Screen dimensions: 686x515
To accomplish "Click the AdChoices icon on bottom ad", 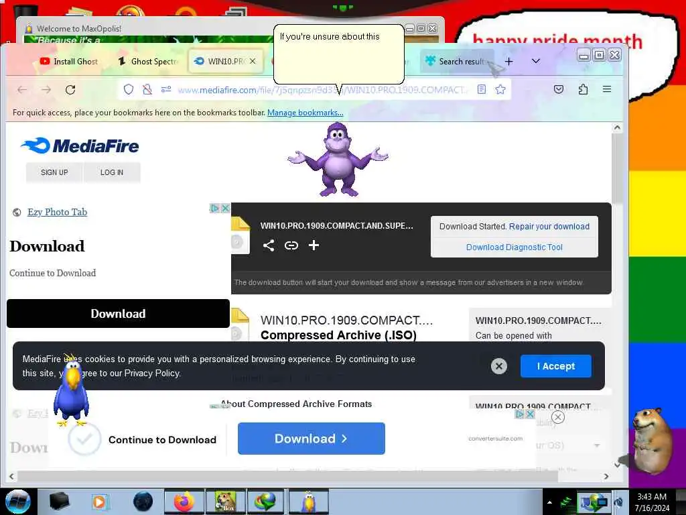I will [x=520, y=414].
